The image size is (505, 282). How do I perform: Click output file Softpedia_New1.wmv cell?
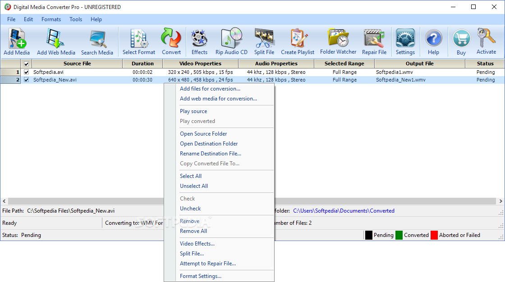(x=401, y=80)
